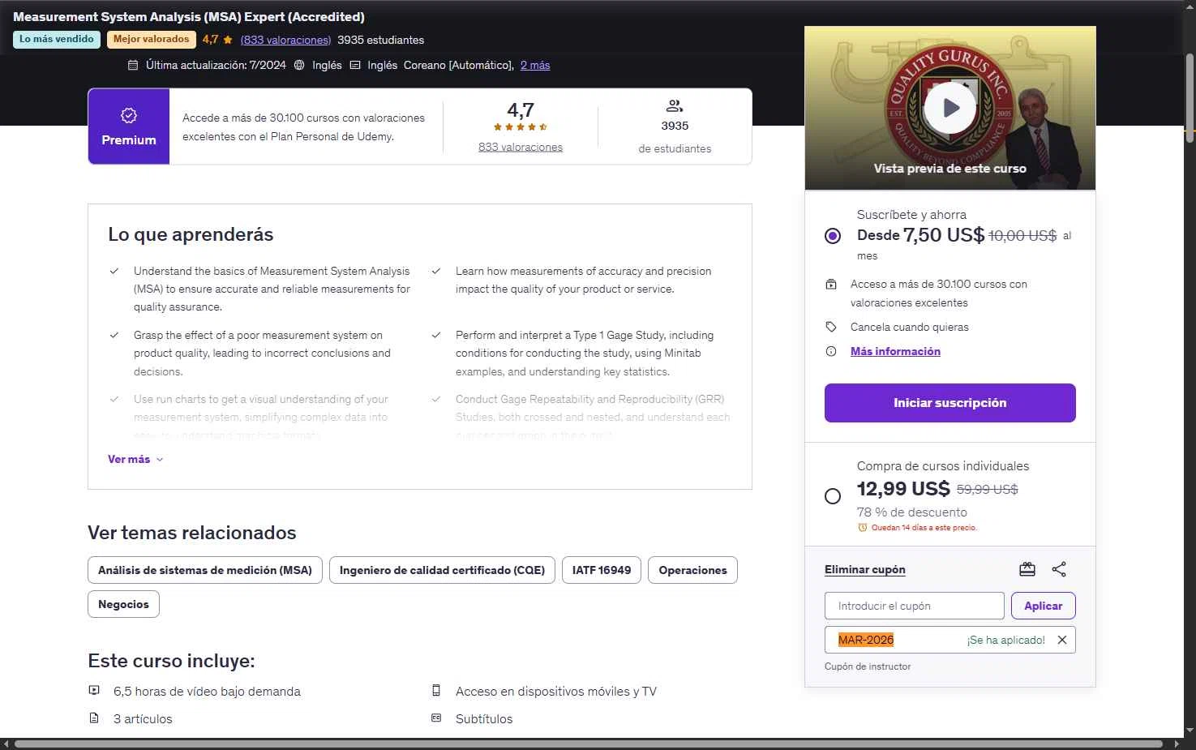1196x750 pixels.
Task: Open the Operaciones topic
Action: click(692, 570)
